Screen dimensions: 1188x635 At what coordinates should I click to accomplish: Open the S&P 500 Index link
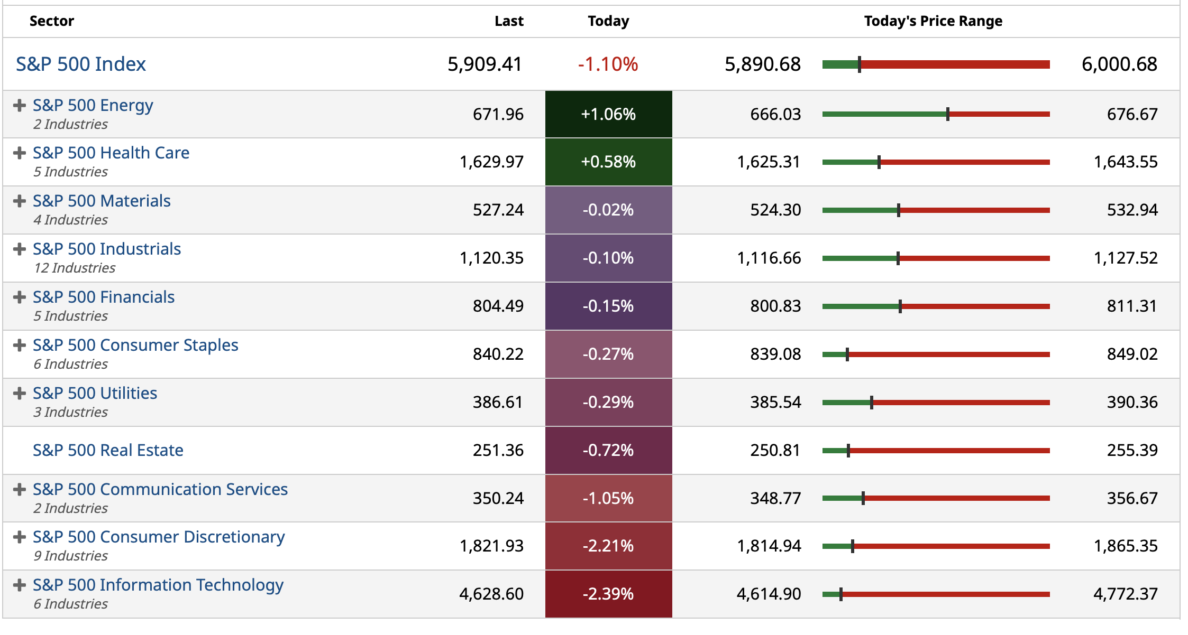coord(80,64)
